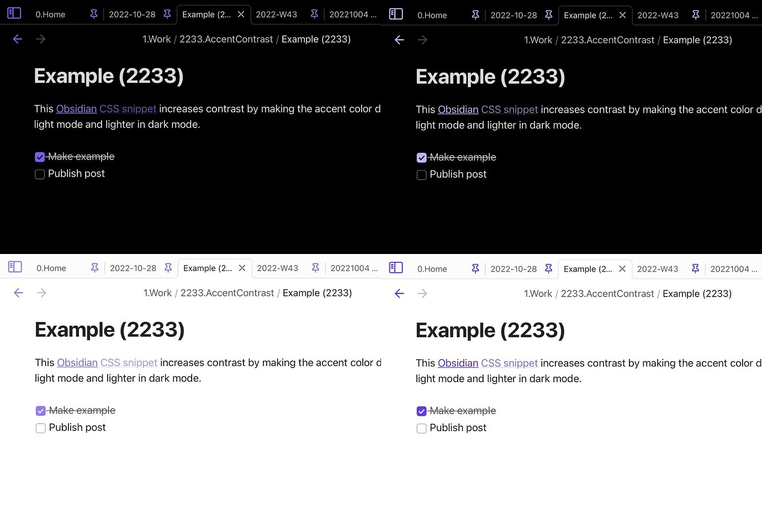The image size is (762, 508).
Task: Check Publish post in the light mode note
Action: (40, 428)
